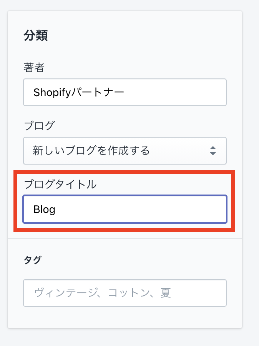Click the 分類 section heading
259x346 pixels.
click(35, 35)
